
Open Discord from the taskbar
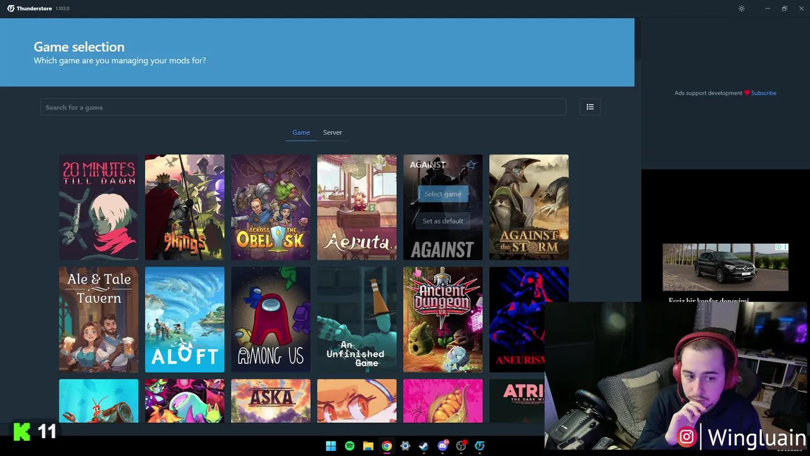(x=442, y=446)
